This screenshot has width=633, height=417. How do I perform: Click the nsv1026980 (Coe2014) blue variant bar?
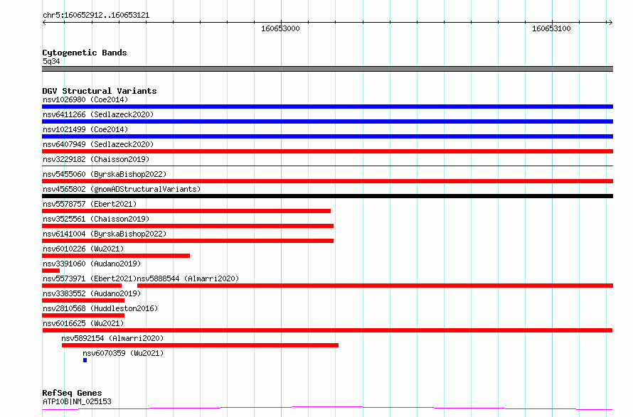pyautogui.click(x=327, y=107)
